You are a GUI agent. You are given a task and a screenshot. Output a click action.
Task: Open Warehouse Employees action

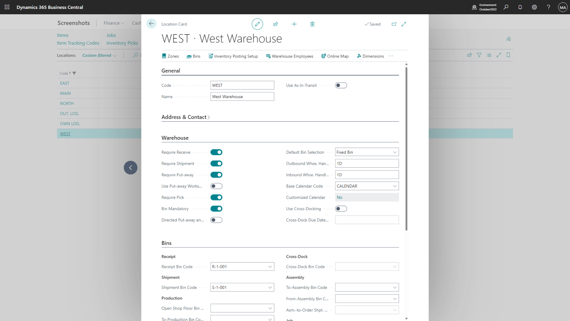290,56
